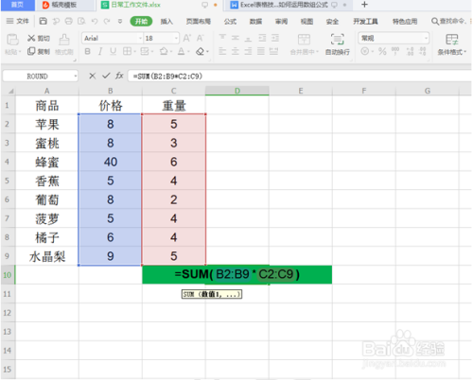Open the font size 18 dropdown

pos(176,38)
